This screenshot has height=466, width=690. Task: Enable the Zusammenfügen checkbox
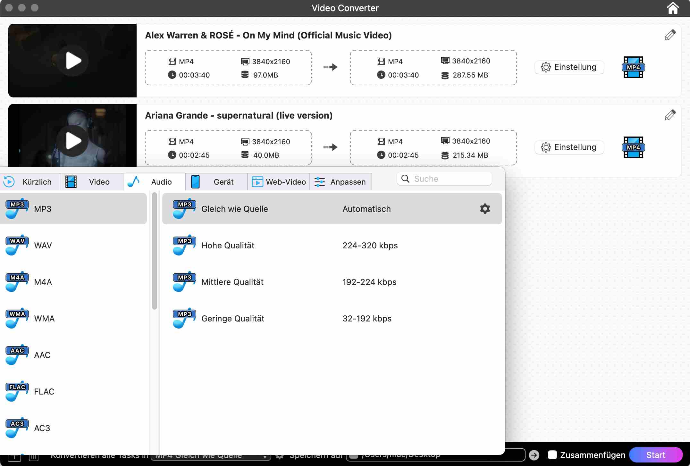[x=553, y=455]
